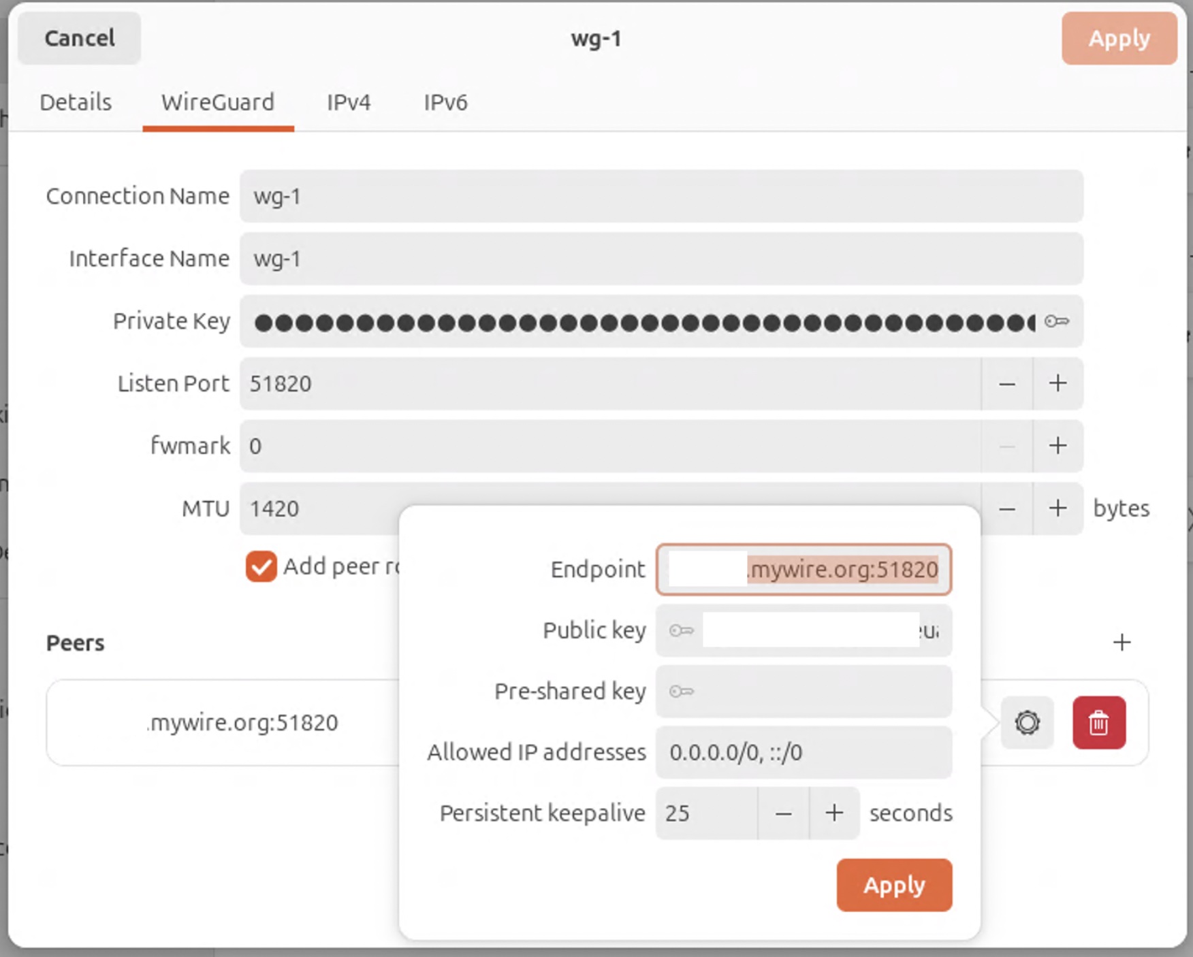
Task: Increase Persistent keepalive seconds
Action: (833, 813)
